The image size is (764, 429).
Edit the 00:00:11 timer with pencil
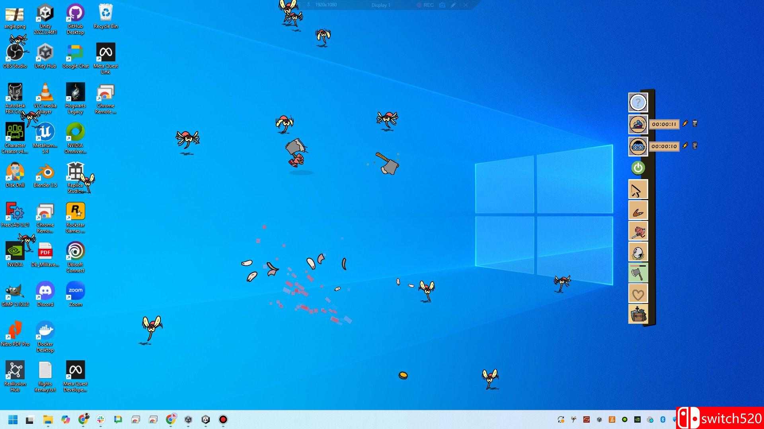pos(685,124)
